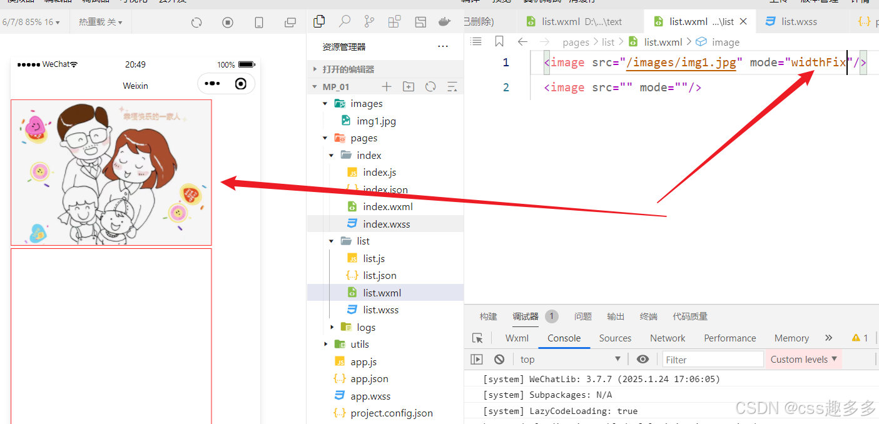Click the live expression eye icon
879x424 pixels.
pyautogui.click(x=643, y=359)
